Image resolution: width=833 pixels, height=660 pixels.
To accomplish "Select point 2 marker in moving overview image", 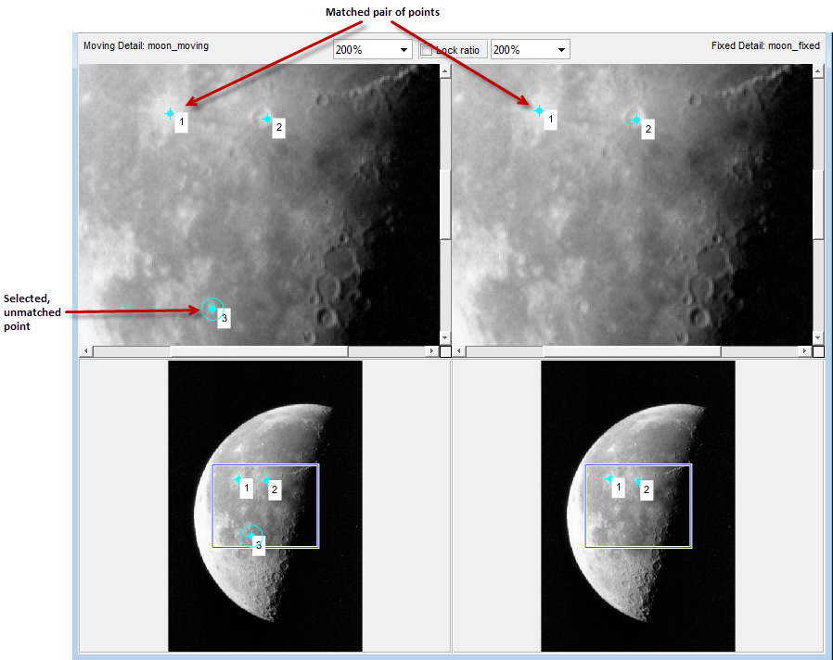I will [265, 478].
